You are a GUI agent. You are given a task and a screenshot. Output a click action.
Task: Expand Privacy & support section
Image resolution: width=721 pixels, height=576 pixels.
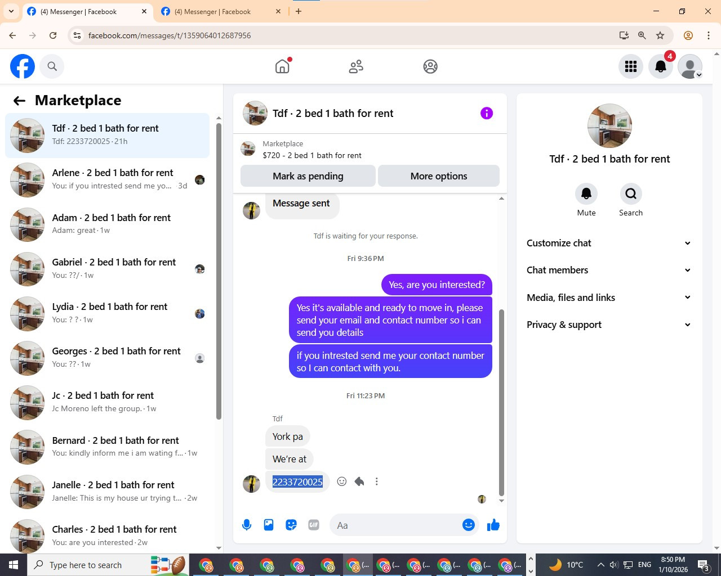point(609,325)
